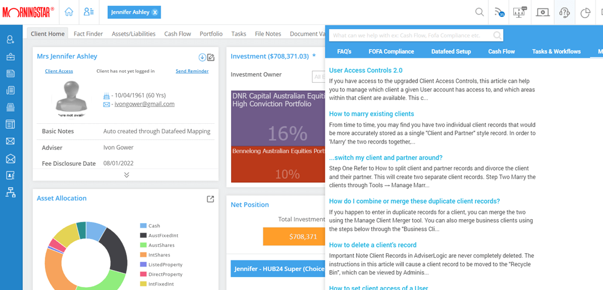Image resolution: width=603 pixels, height=290 pixels.
Task: Click the Send Reminder link
Action: click(192, 71)
